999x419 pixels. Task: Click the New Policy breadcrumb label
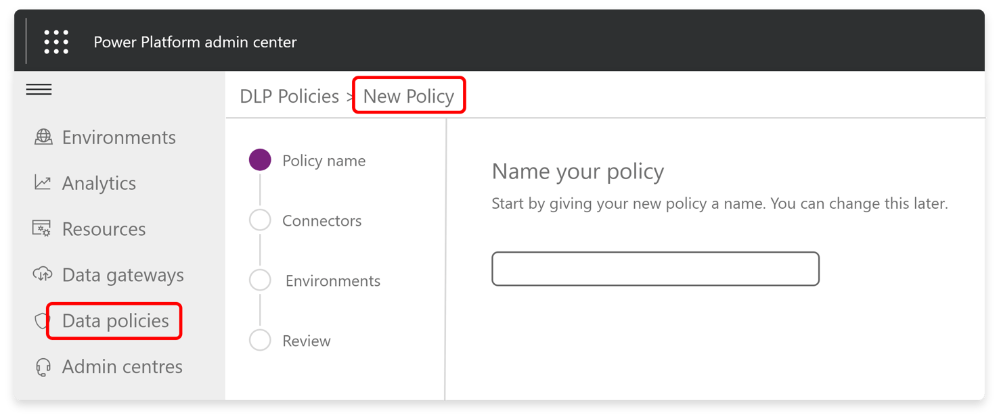click(408, 95)
